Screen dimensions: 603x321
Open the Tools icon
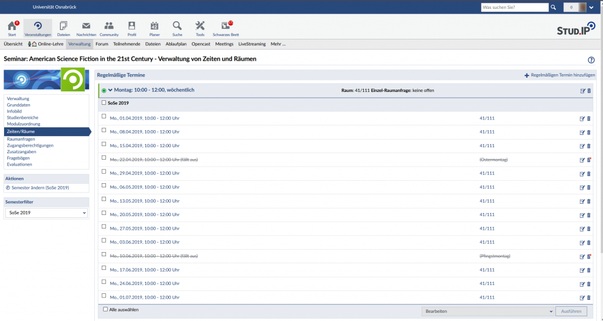point(200,27)
